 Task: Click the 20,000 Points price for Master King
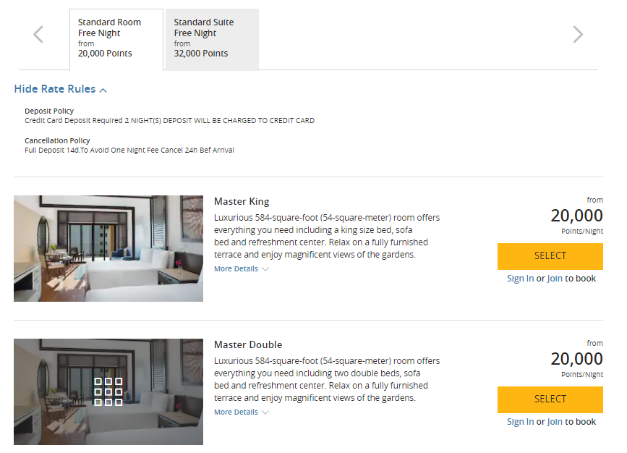click(575, 216)
